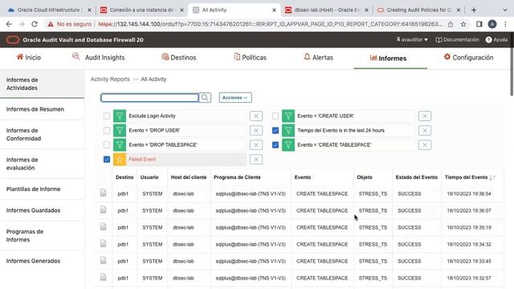
Task: Remove the Evento = 'DROP USER' filter
Action: point(256,130)
